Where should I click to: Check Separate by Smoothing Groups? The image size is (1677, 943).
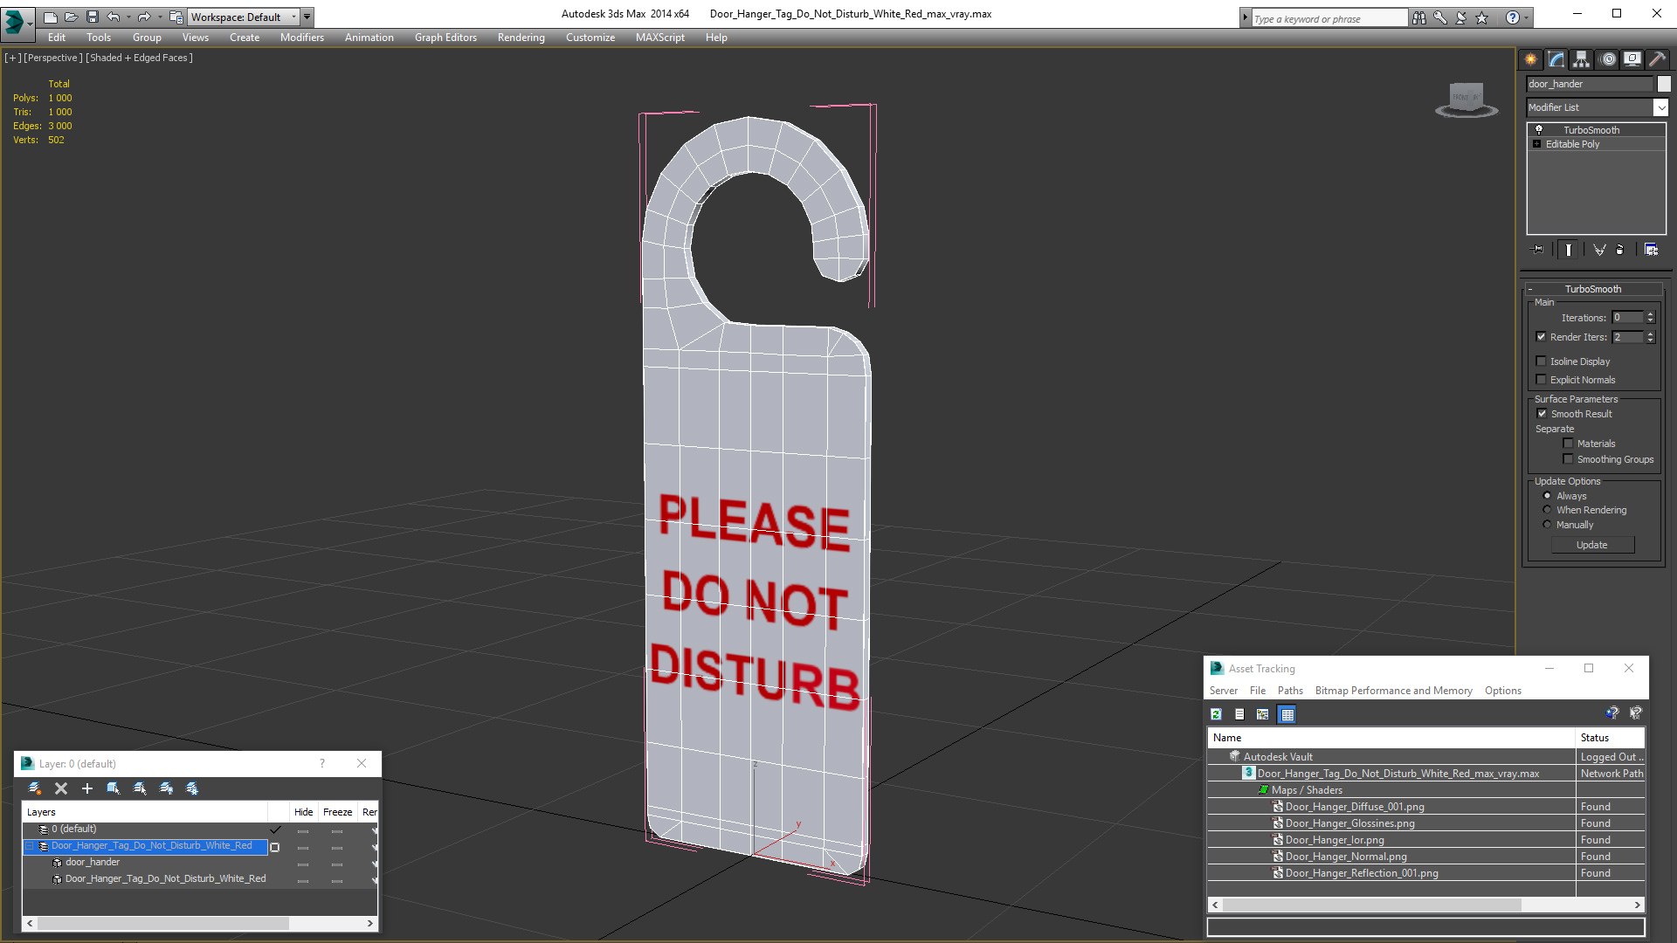1568,458
